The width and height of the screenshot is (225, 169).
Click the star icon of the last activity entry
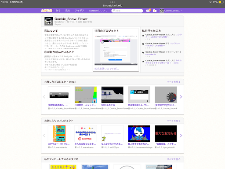tap(143, 61)
